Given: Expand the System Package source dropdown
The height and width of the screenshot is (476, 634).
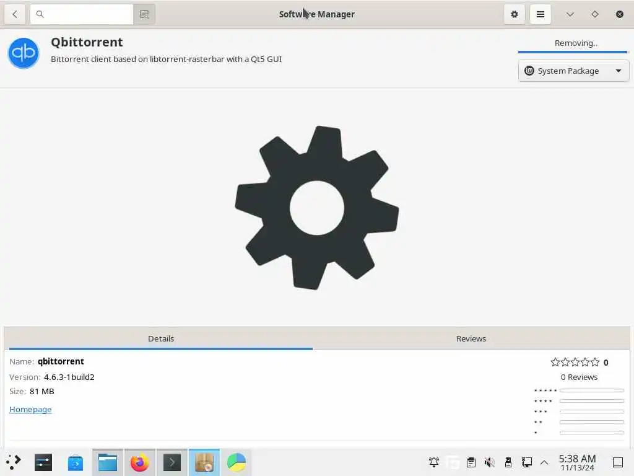Looking at the screenshot, I should (573, 71).
